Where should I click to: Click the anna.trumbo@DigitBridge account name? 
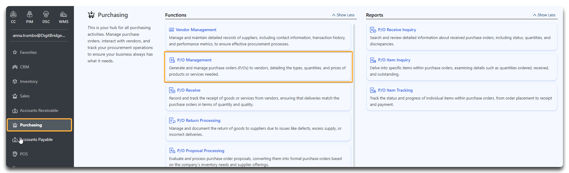tap(39, 35)
